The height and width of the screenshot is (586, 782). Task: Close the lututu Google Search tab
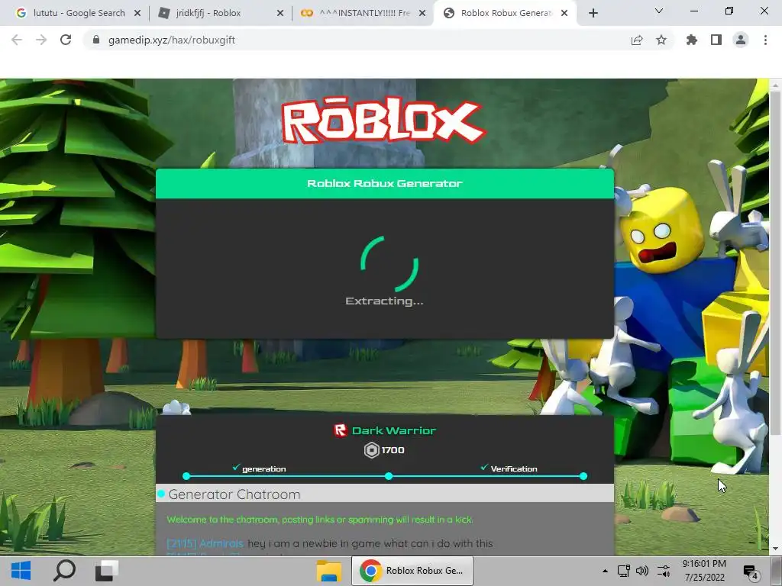click(x=137, y=14)
